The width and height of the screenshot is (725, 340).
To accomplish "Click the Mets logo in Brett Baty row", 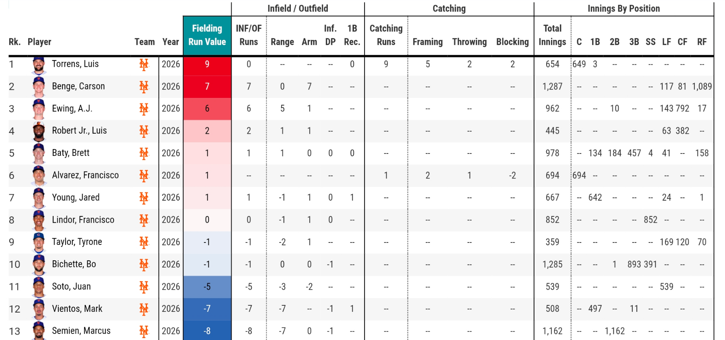I will point(144,153).
